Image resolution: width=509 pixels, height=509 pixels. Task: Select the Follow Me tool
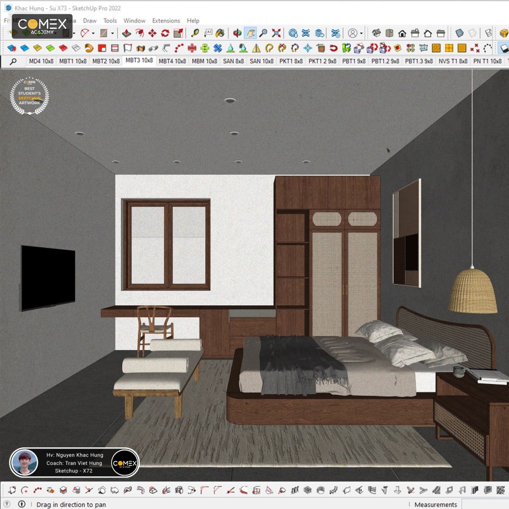pyautogui.click(x=139, y=33)
